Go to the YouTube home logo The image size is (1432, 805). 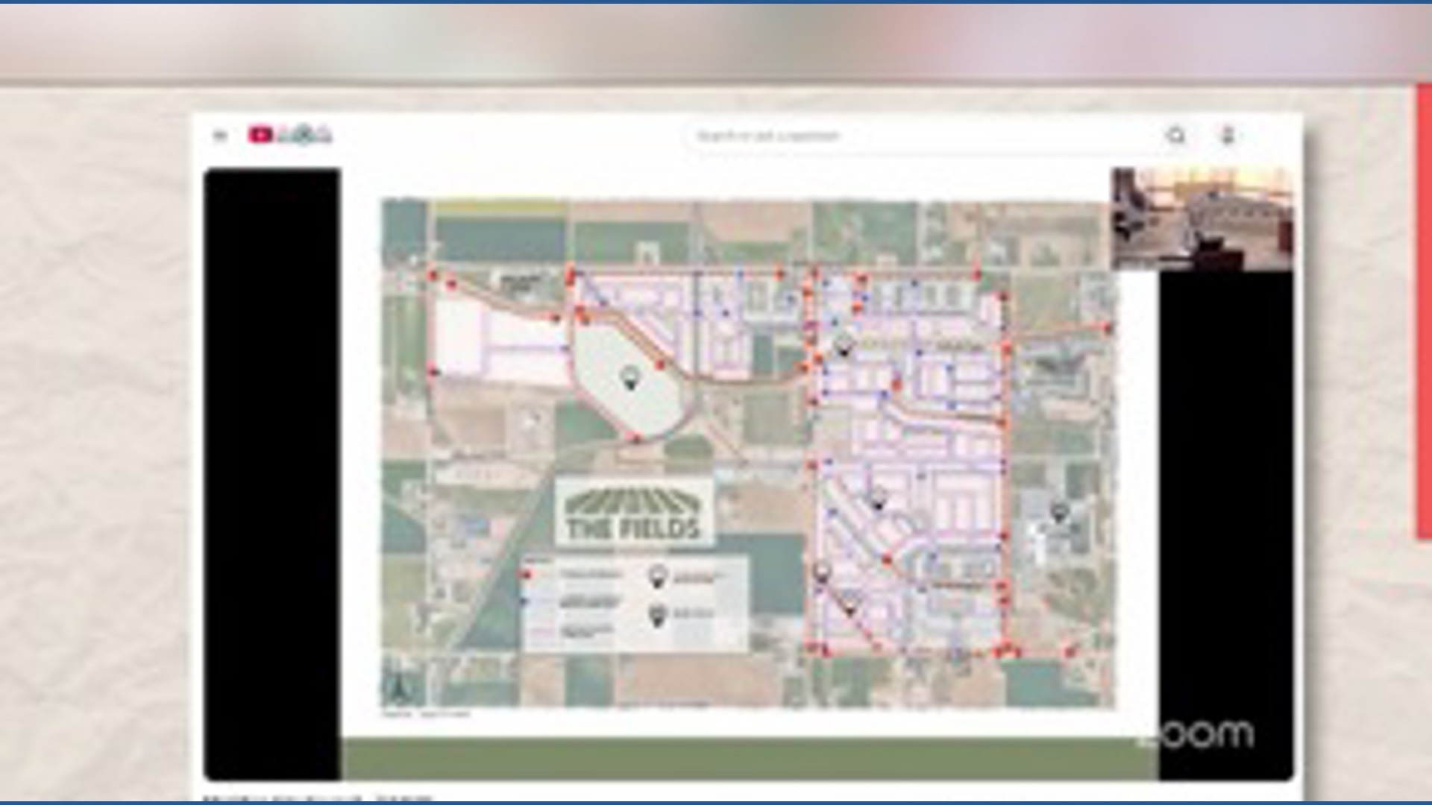(x=290, y=135)
